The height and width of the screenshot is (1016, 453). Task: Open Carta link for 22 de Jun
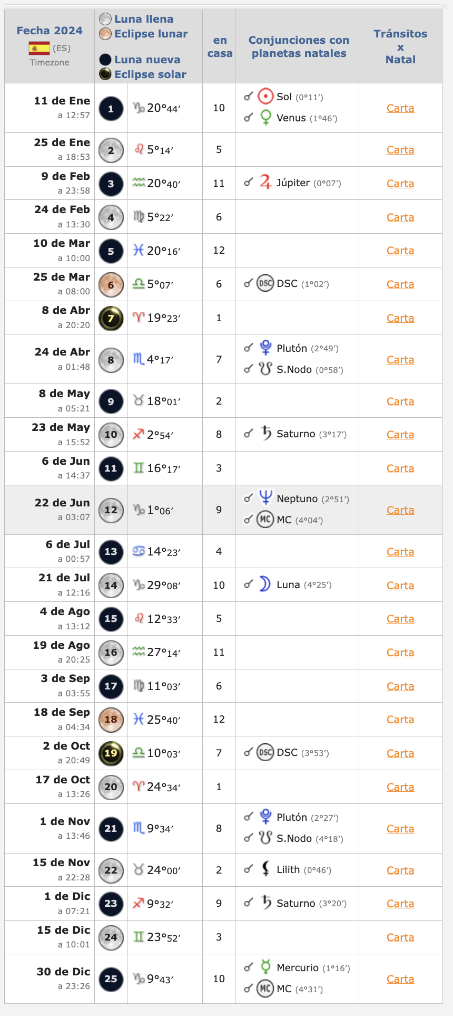[x=400, y=510]
